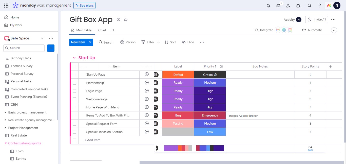The width and height of the screenshot is (346, 164).
Task: Open Filter options dropdown arrow
Action: [x=159, y=42]
